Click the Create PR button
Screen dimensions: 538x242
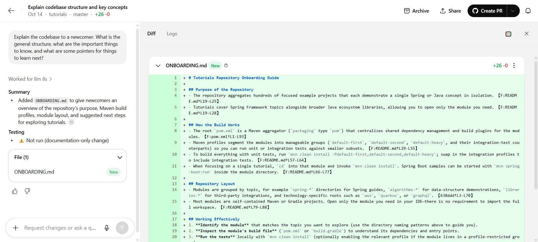click(x=488, y=11)
